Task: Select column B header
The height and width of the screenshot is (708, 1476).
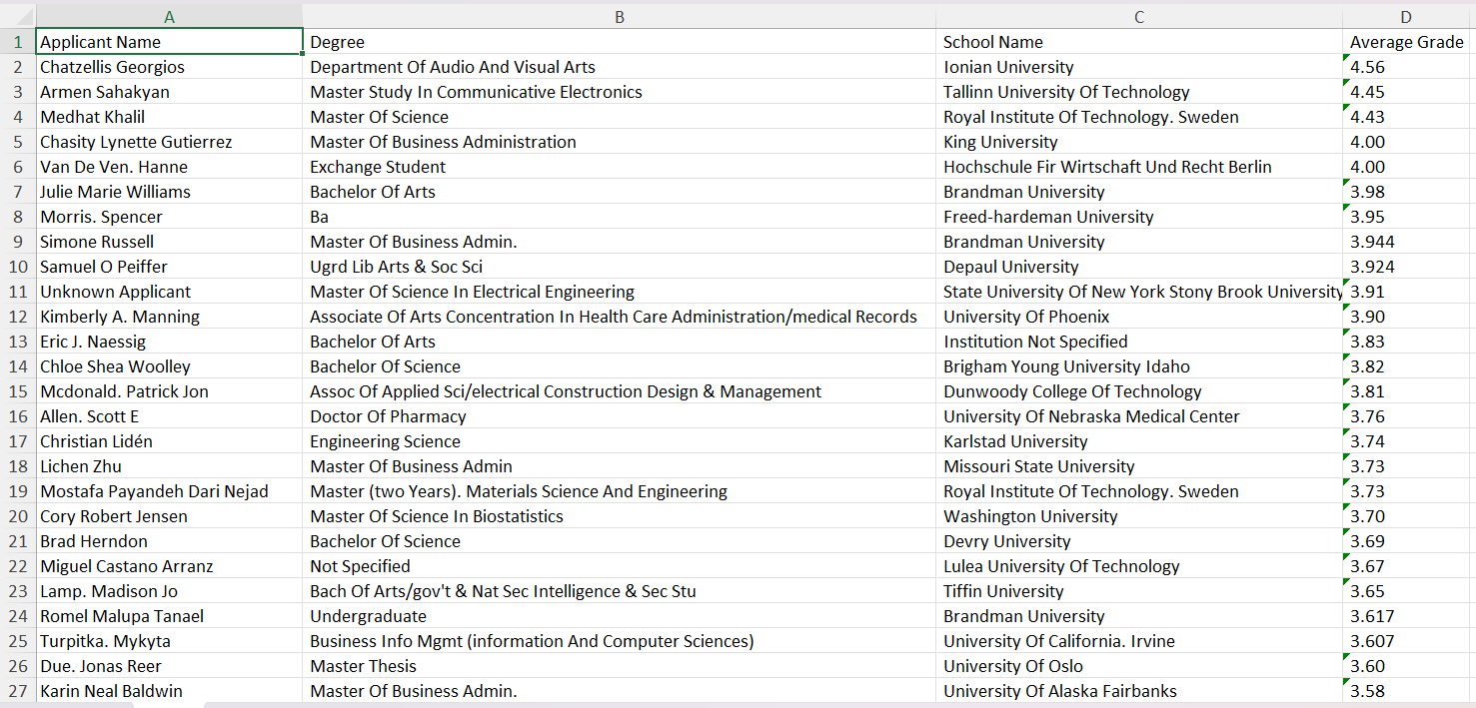Action: pyautogui.click(x=619, y=17)
